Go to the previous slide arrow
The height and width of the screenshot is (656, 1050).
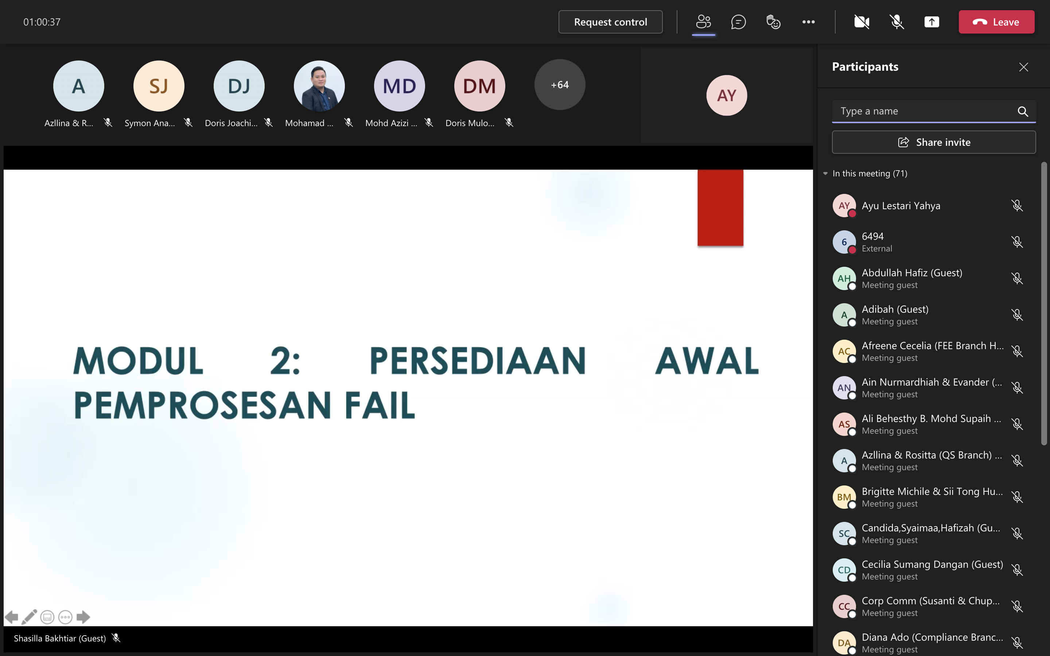[12, 617]
